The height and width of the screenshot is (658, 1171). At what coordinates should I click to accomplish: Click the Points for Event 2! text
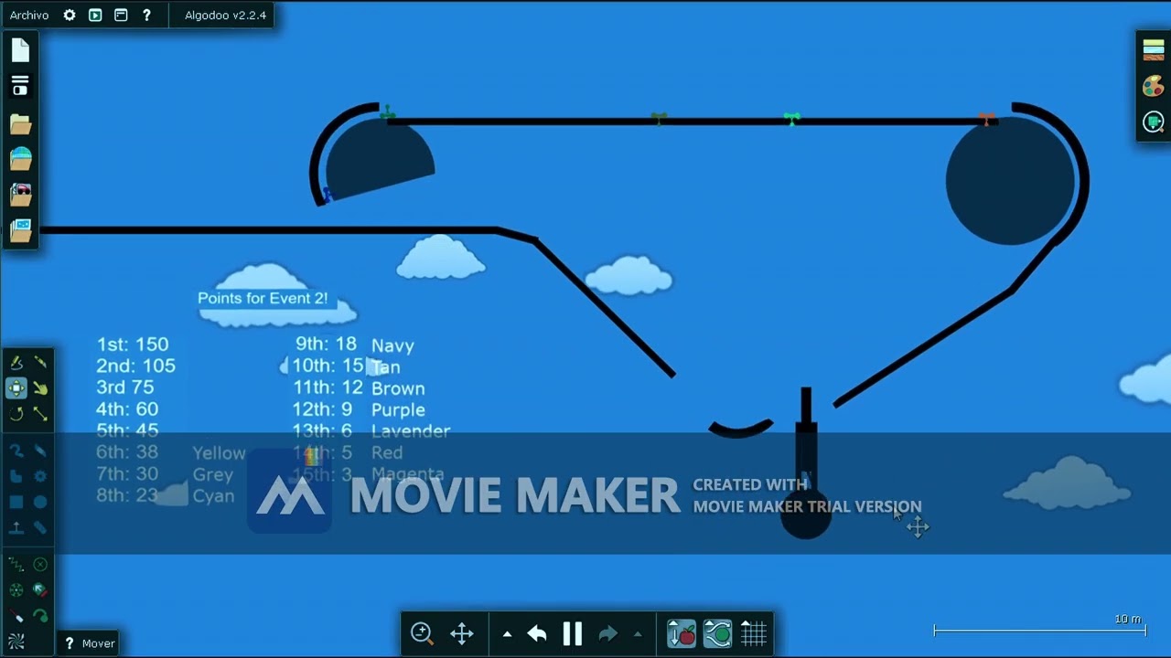pos(263,298)
